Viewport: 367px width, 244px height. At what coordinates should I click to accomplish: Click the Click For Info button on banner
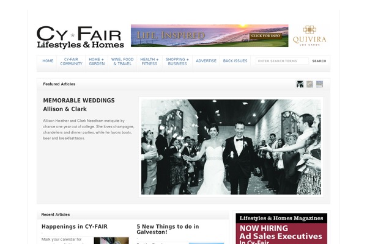pyautogui.click(x=265, y=36)
